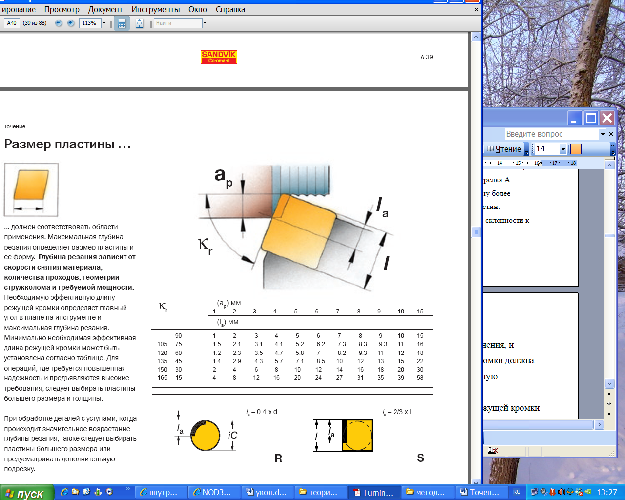Switch to NOD3... taskbar window
The height and width of the screenshot is (500, 625).
214,492
